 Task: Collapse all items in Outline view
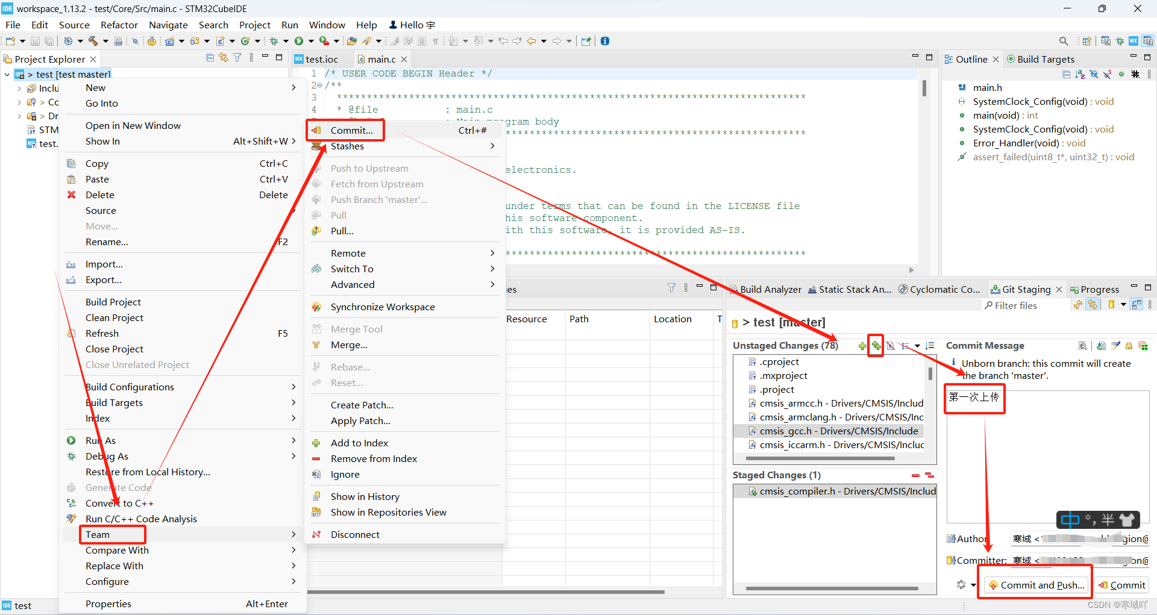point(1067,74)
